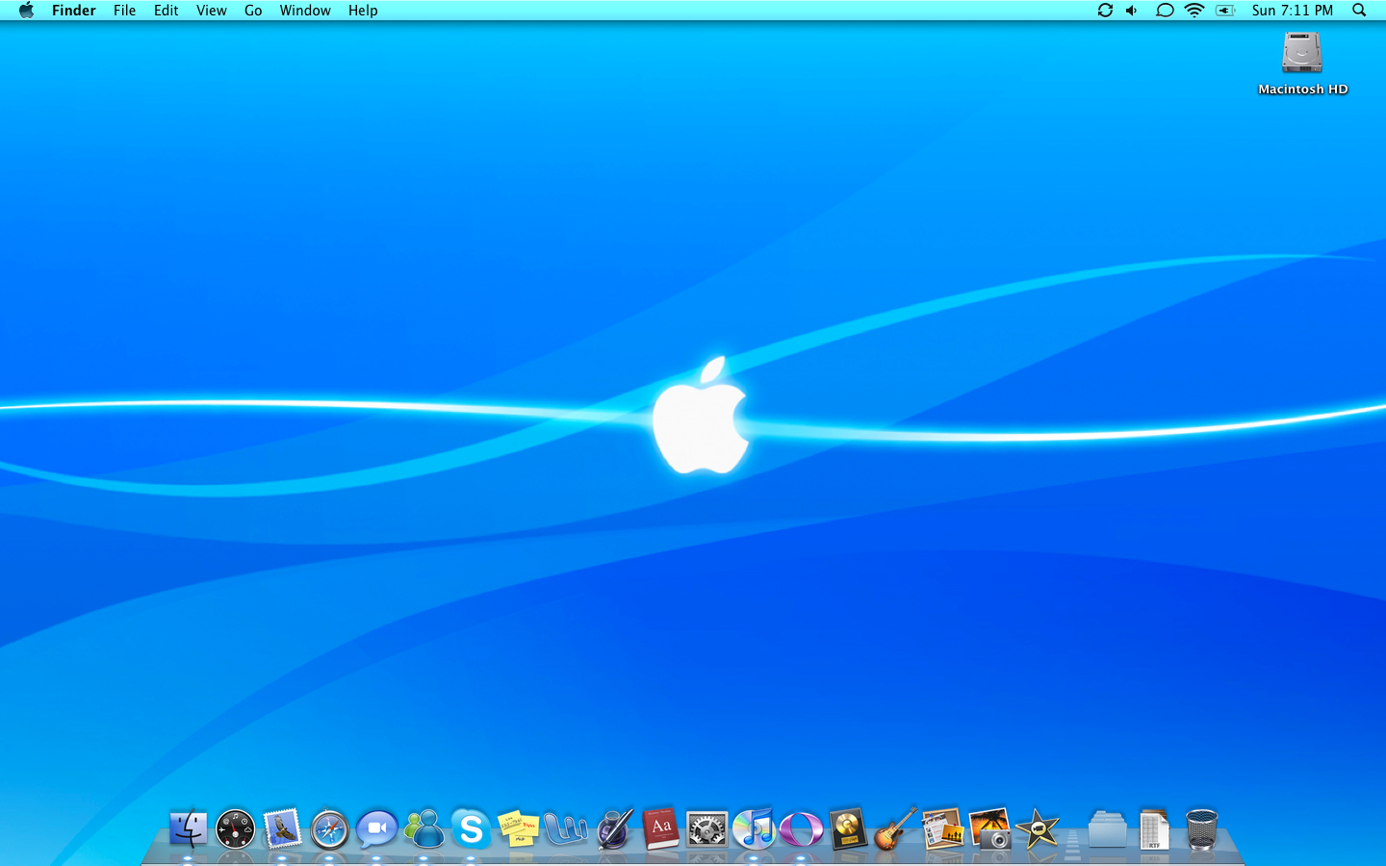1386x866 pixels.
Task: Open the RTF document in Dock
Action: (x=1154, y=828)
